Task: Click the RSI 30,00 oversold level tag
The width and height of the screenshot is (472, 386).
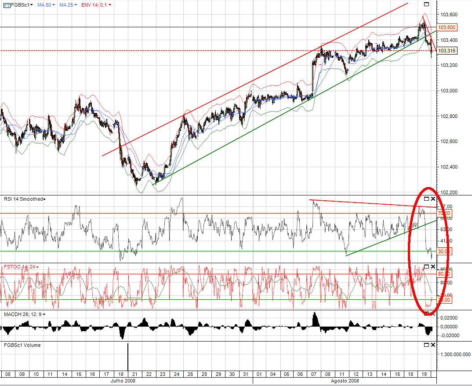Action: pos(444,251)
